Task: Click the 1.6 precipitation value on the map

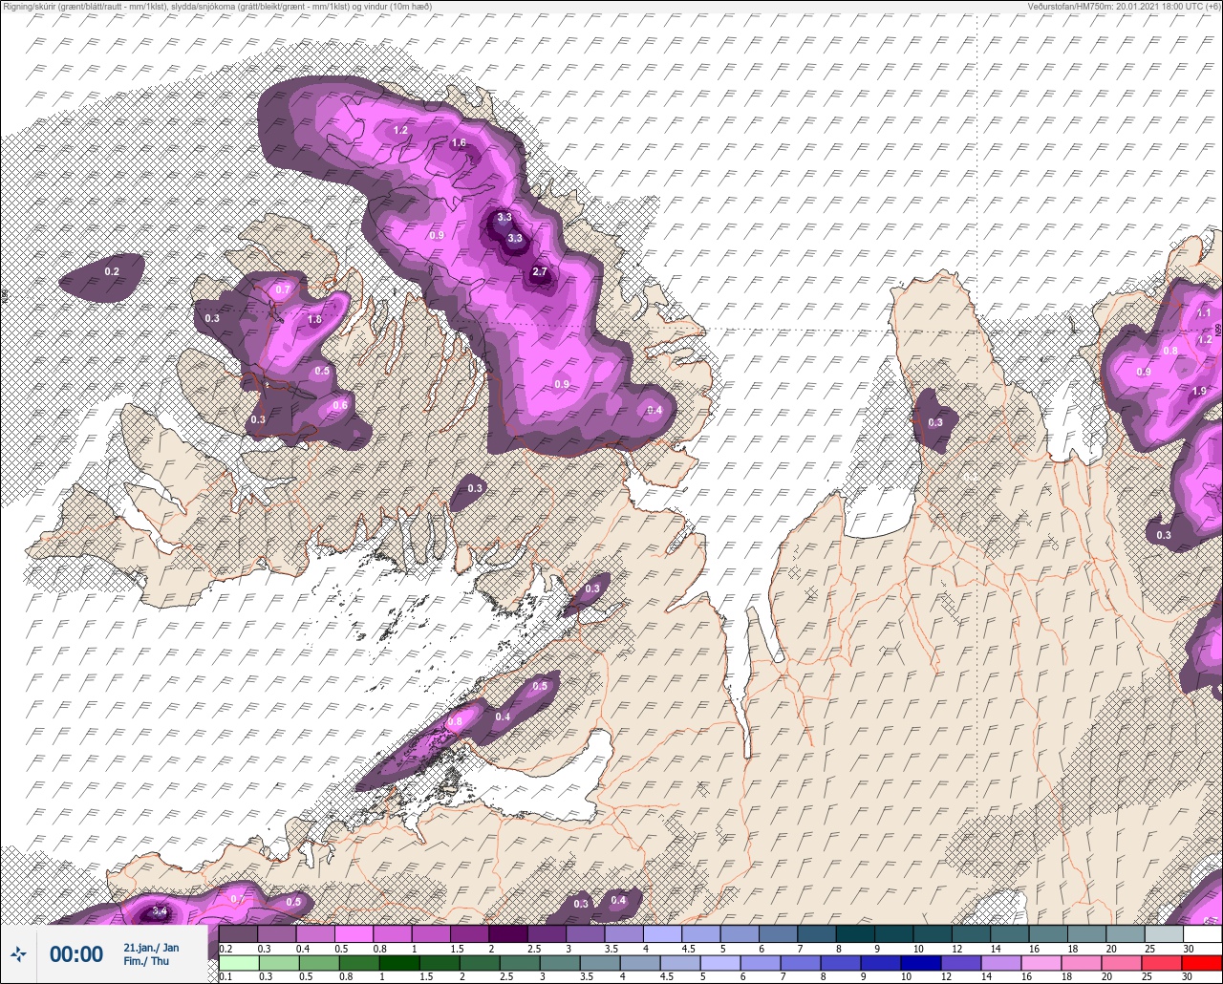Action: (x=459, y=143)
